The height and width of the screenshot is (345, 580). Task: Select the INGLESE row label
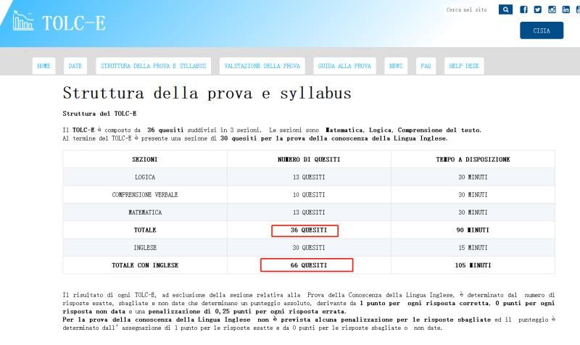point(144,247)
